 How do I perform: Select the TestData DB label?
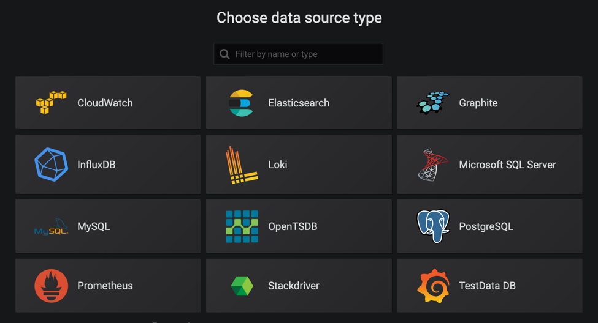pos(487,286)
